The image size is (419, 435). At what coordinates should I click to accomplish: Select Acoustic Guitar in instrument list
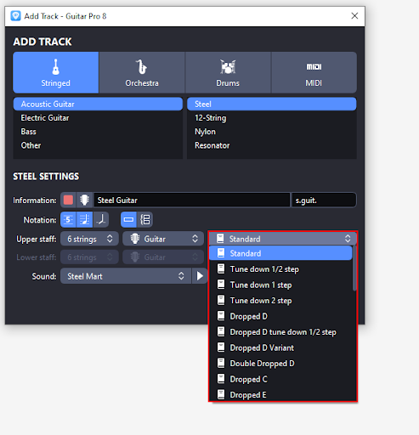pyautogui.click(x=98, y=104)
